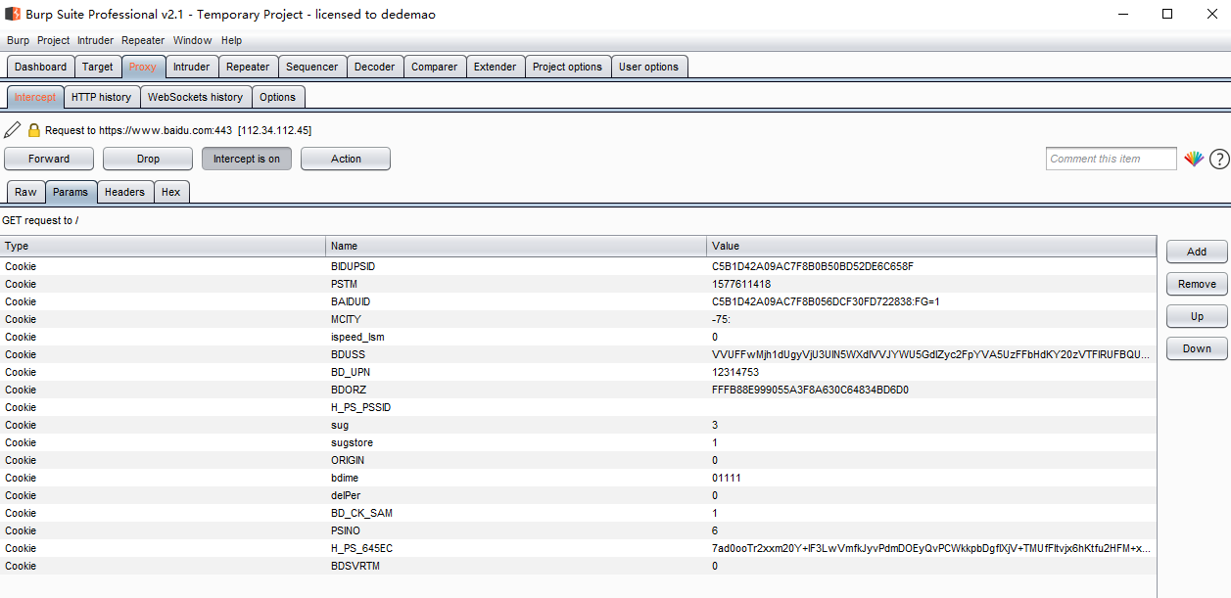This screenshot has height=598, width=1231.
Task: Select the H_PS_PSSID cookie name
Action: [x=360, y=407]
